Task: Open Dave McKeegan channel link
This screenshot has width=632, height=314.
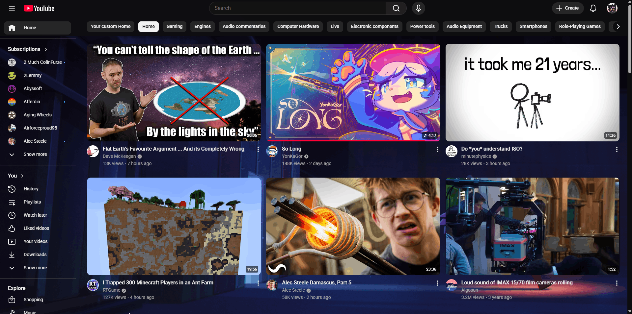Action: [119, 156]
